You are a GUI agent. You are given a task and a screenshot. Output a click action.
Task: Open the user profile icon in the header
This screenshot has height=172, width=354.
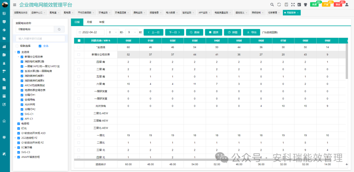347,5
